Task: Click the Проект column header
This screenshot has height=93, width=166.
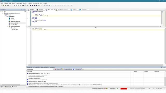Action: (135, 72)
